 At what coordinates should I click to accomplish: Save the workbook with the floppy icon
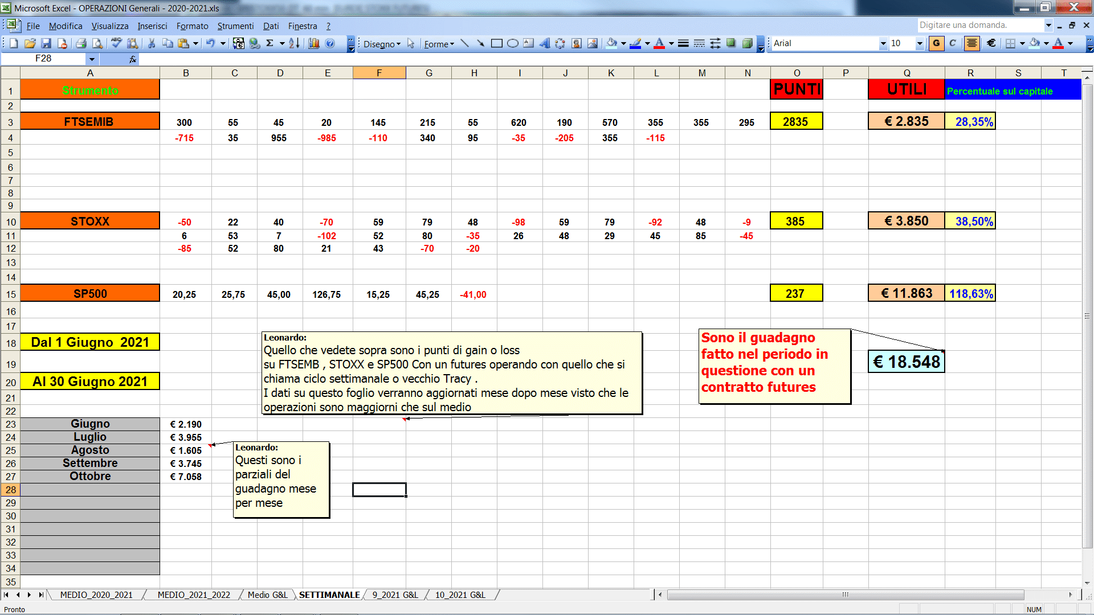46,43
